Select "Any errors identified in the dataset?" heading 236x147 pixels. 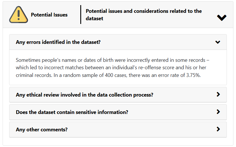tap(58, 42)
